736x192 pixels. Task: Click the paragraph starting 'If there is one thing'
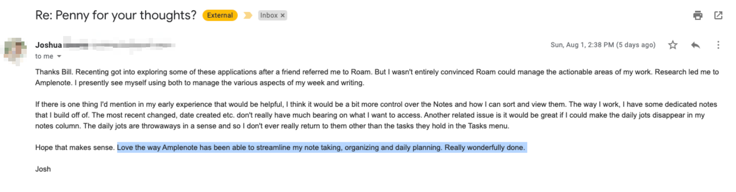pos(376,115)
